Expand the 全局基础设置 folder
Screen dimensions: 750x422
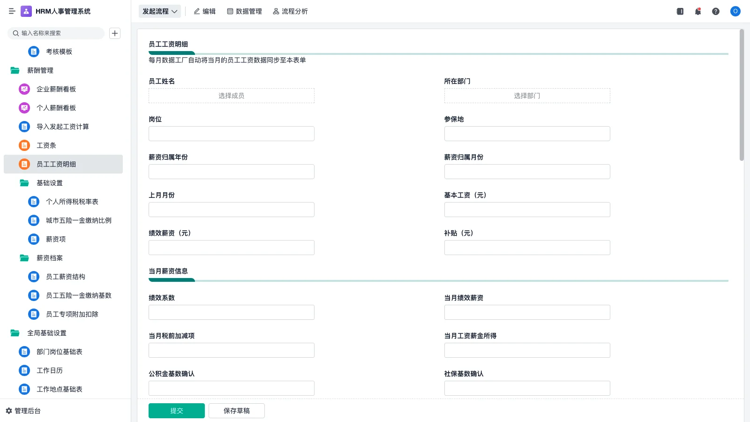(46, 333)
